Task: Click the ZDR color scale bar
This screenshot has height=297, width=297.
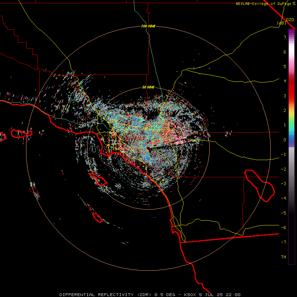Action: click(x=291, y=147)
